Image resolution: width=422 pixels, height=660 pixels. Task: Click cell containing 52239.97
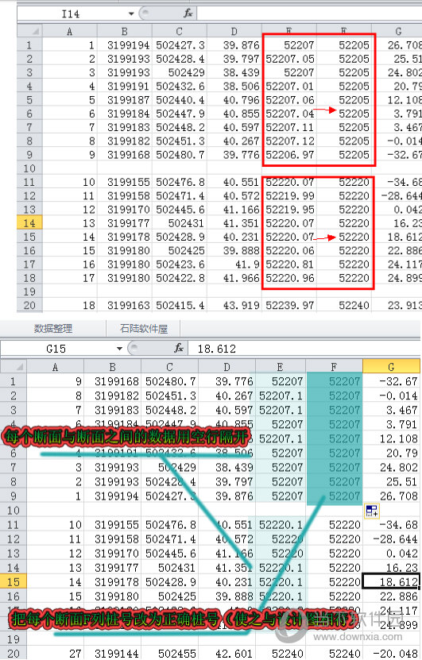point(290,305)
